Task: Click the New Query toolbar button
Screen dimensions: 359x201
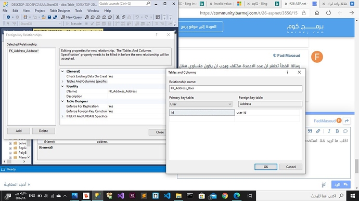Action: pyautogui.click(x=71, y=17)
